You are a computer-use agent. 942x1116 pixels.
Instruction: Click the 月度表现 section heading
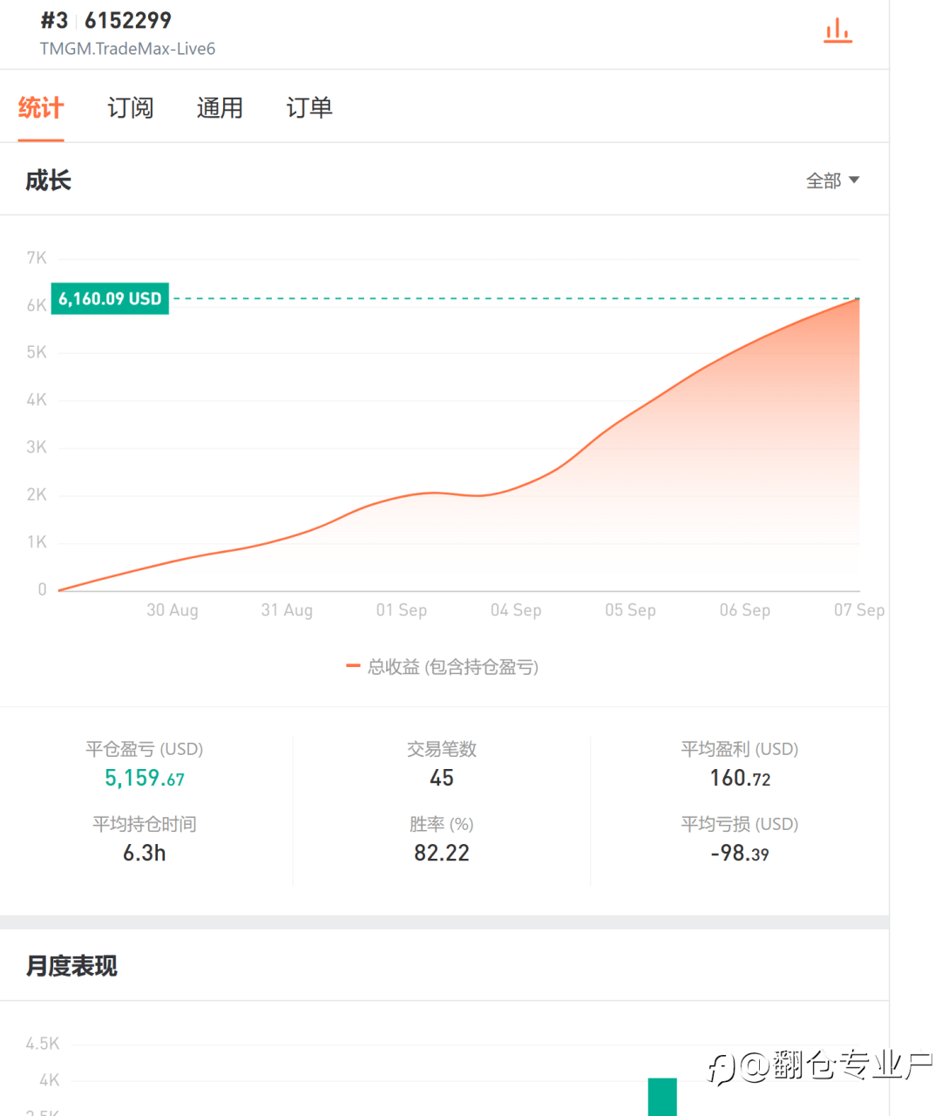(71, 966)
